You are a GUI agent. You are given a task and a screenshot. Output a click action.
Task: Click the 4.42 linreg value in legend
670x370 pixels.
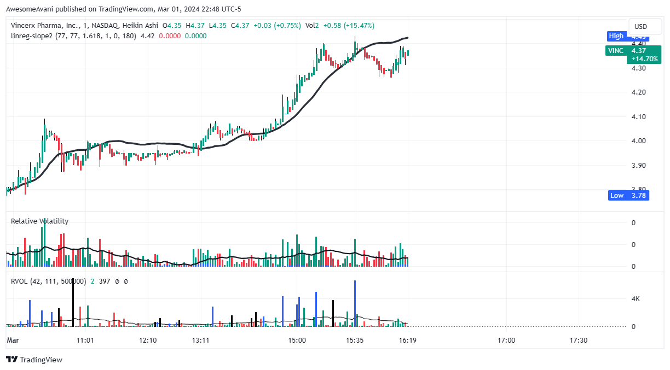147,36
